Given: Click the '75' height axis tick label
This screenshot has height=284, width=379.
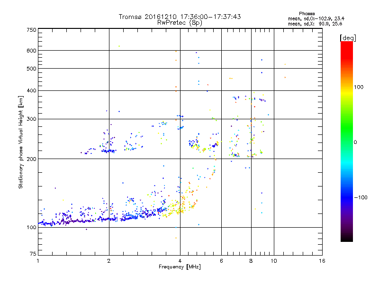Looking at the screenshot, I should point(33,254).
